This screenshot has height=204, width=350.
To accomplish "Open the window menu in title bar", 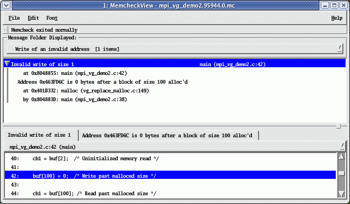I will click(x=6, y=5).
